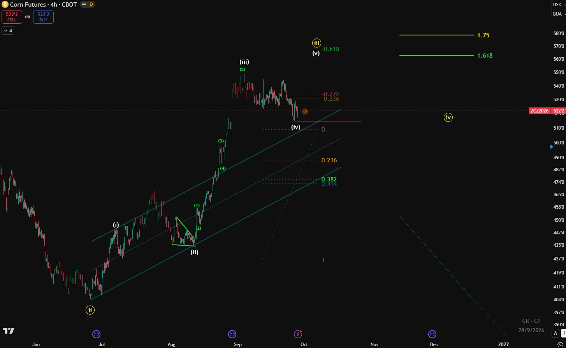Image resolution: width=566 pixels, height=348 pixels.
Task: Click the white (v) wave label
Action: pos(316,53)
